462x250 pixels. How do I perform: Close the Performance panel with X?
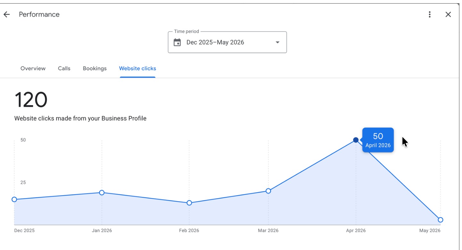[448, 14]
